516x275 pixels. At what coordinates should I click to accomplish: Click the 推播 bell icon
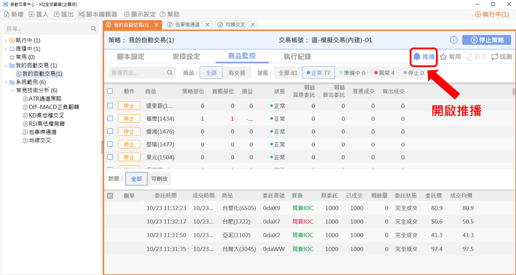pyautogui.click(x=417, y=57)
